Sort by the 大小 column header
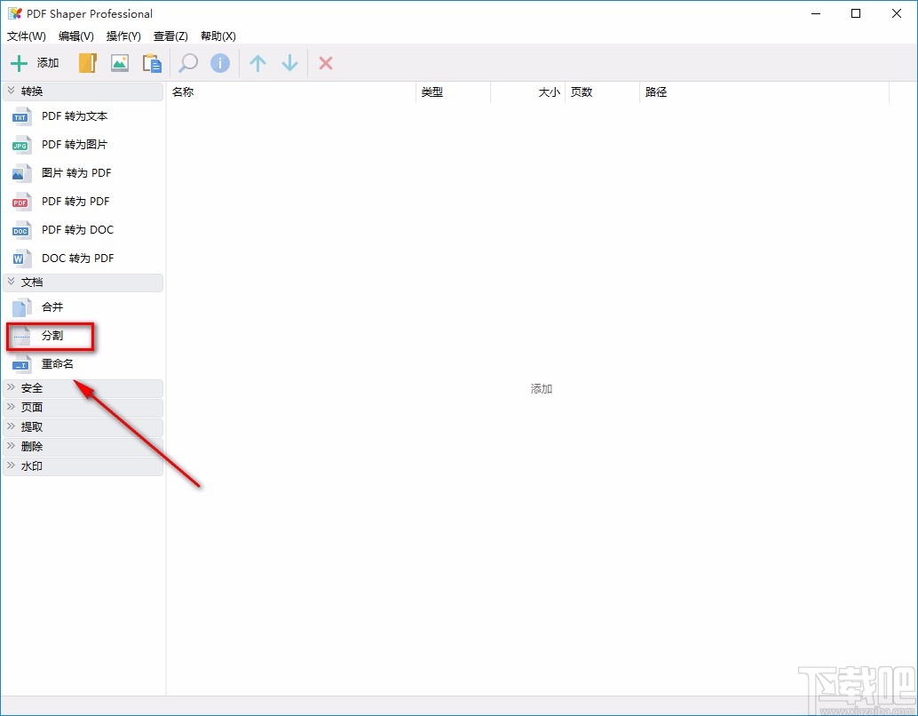The width and height of the screenshot is (918, 716). [527, 92]
